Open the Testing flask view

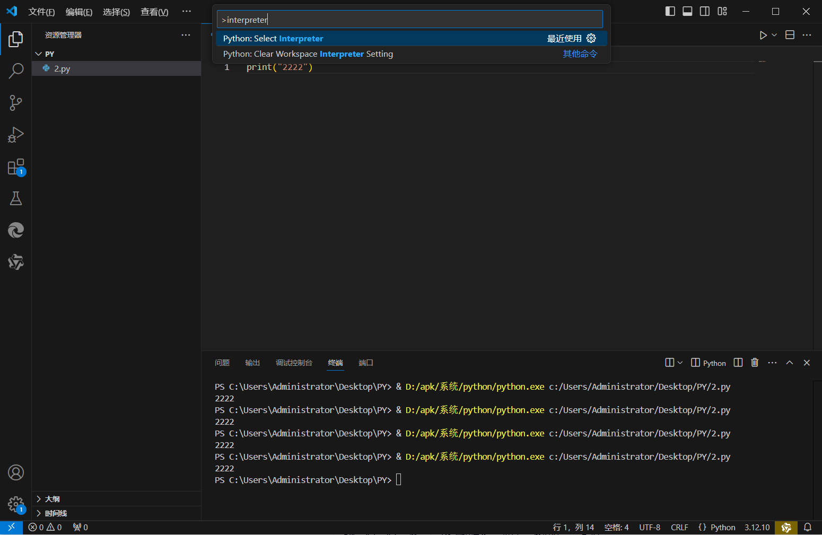16,198
